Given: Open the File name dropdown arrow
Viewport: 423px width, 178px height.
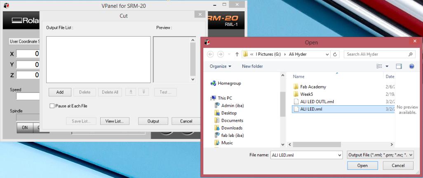Looking at the screenshot, I should tap(340, 155).
